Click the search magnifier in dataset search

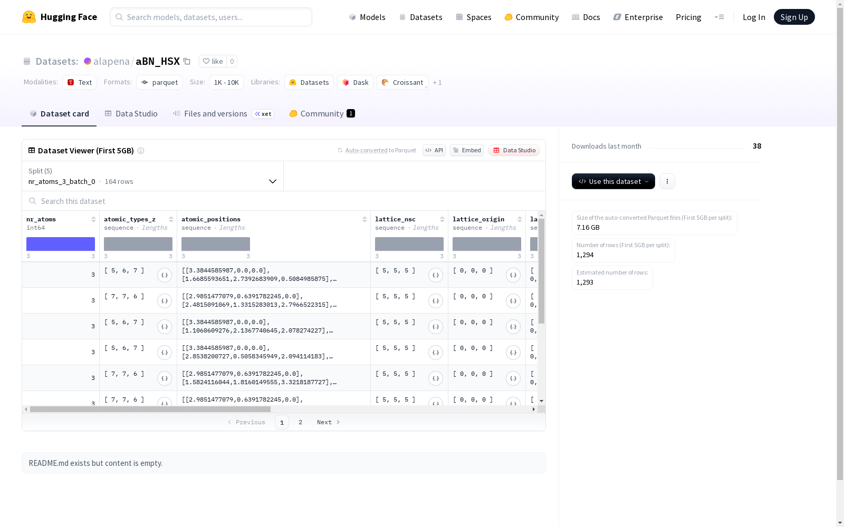click(33, 201)
